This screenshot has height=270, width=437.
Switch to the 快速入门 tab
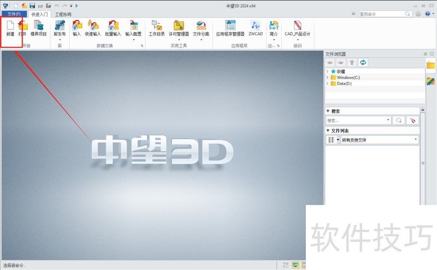39,14
